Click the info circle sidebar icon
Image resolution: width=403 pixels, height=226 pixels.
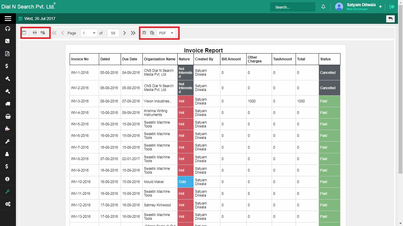(x=8, y=179)
